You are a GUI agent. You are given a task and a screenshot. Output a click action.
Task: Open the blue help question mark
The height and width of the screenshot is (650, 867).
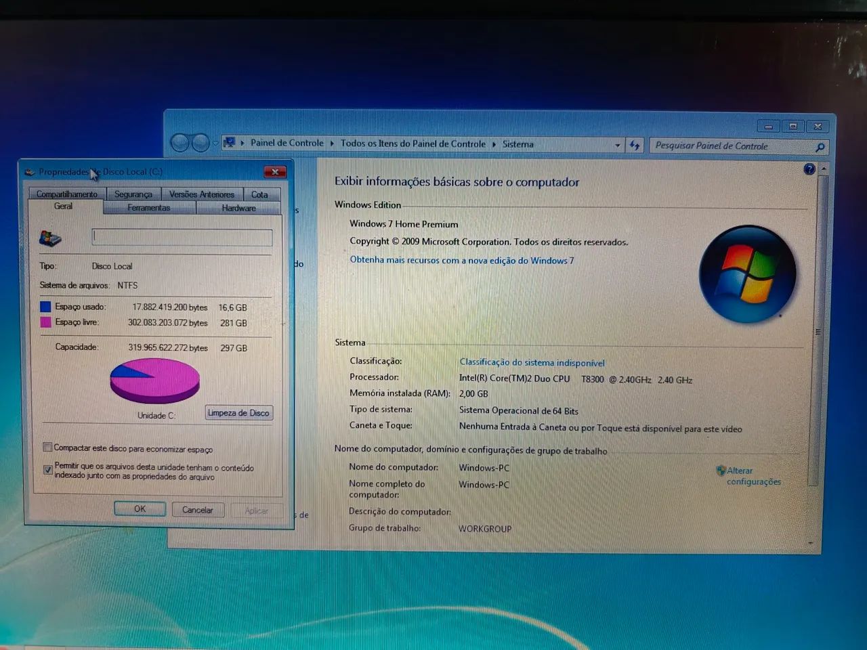pos(809,169)
